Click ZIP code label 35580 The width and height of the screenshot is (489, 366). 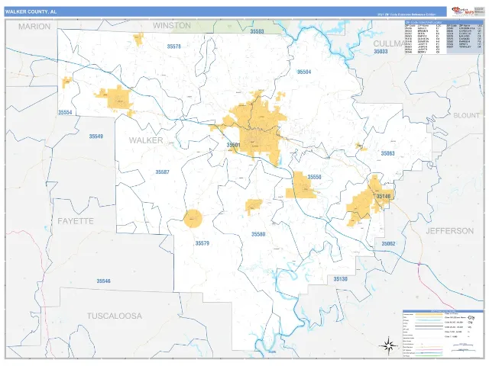(x=258, y=234)
